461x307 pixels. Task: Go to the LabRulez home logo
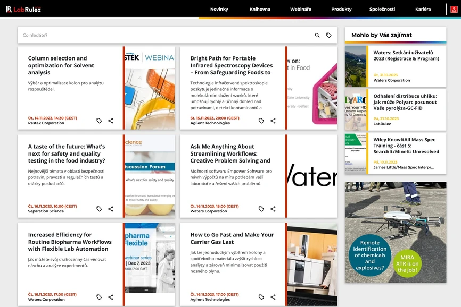point(23,9)
